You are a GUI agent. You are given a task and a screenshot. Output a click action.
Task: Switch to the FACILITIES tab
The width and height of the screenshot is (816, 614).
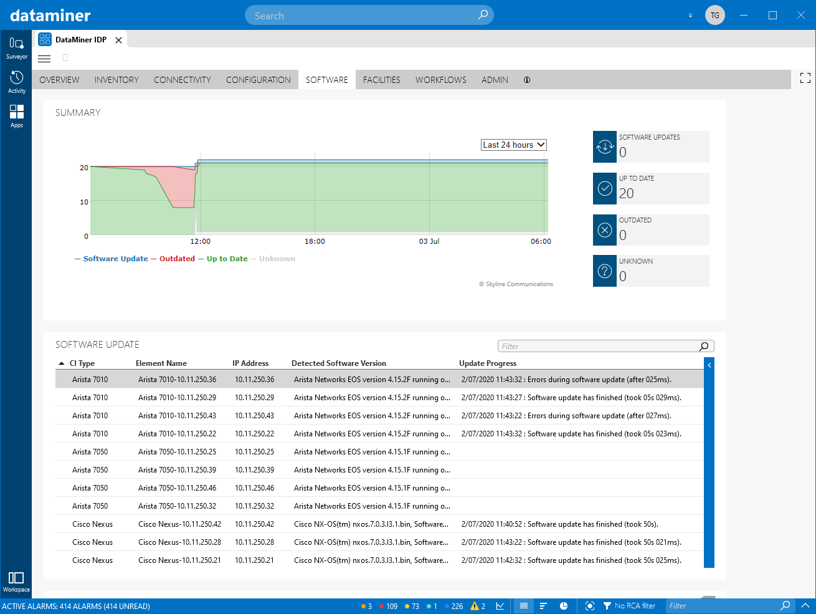tap(382, 80)
